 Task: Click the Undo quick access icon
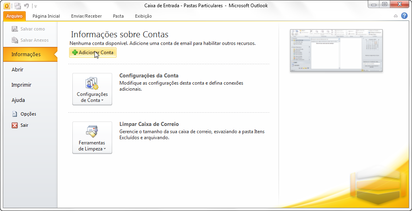(26, 6)
